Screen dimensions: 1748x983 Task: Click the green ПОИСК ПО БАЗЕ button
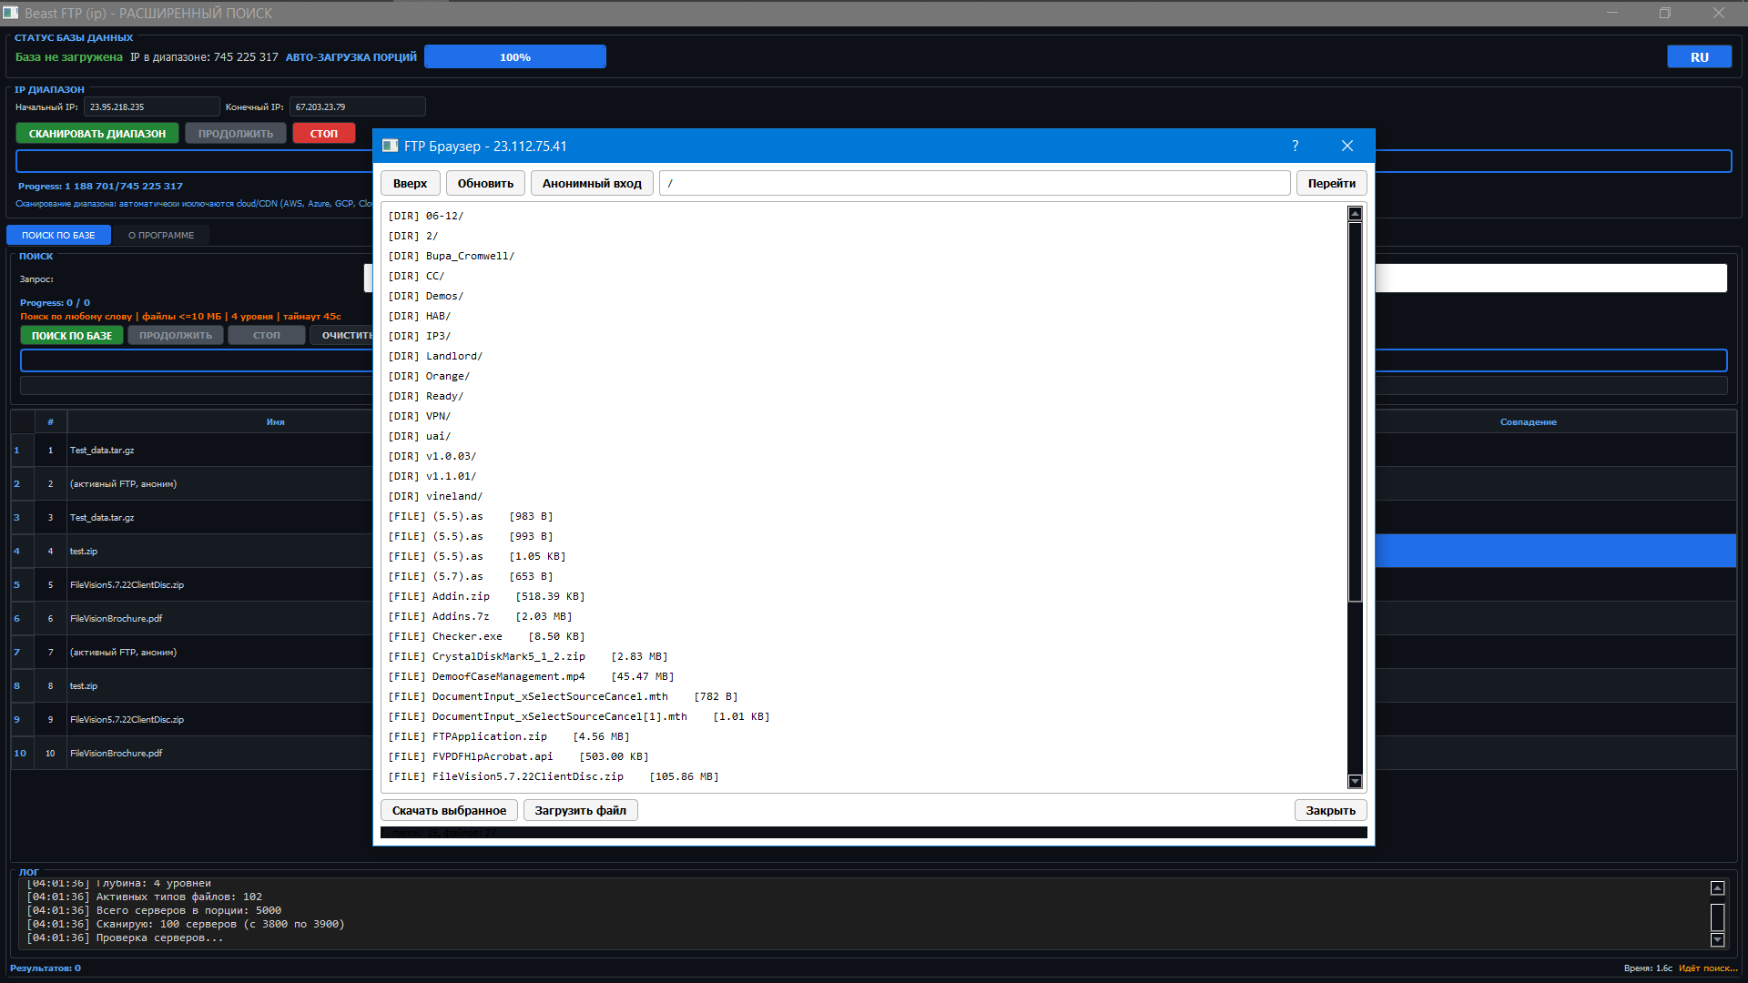pos(72,335)
